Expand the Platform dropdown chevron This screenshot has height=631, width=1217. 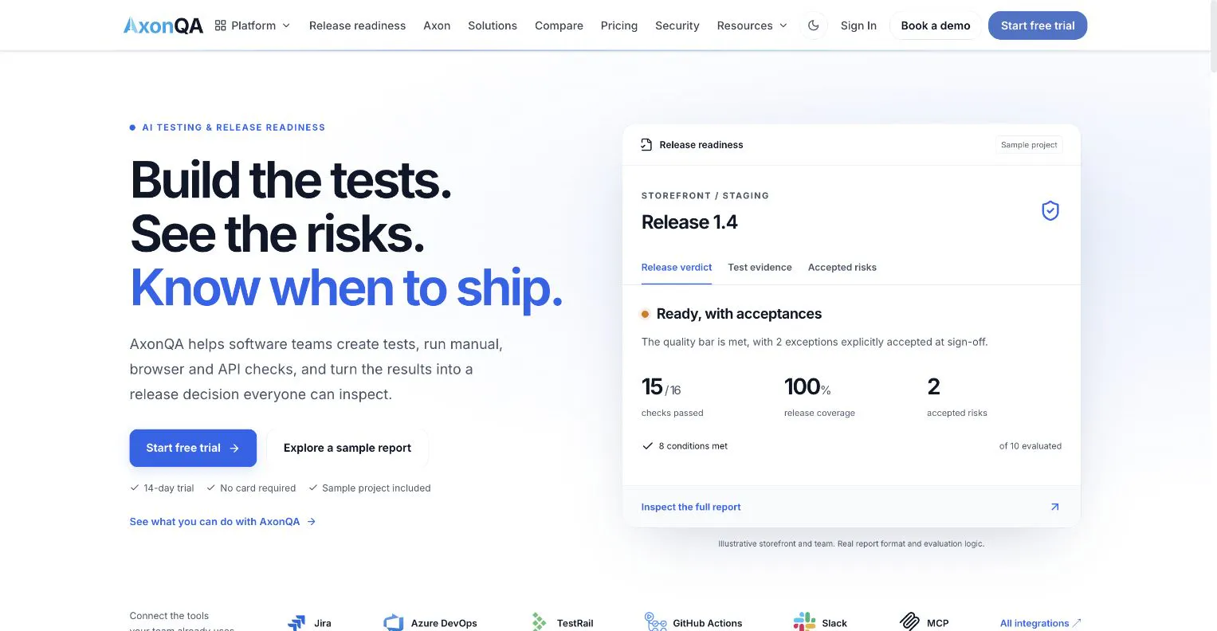pyautogui.click(x=287, y=25)
